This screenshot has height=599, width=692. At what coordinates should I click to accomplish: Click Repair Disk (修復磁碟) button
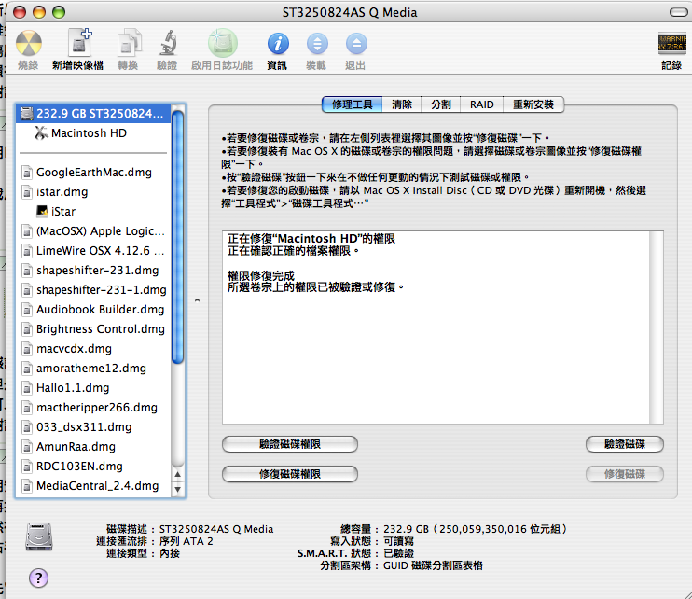click(x=625, y=474)
